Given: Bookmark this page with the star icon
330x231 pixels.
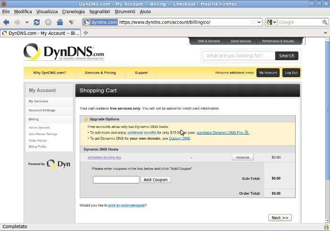Looking at the screenshot, I should click(x=253, y=22).
